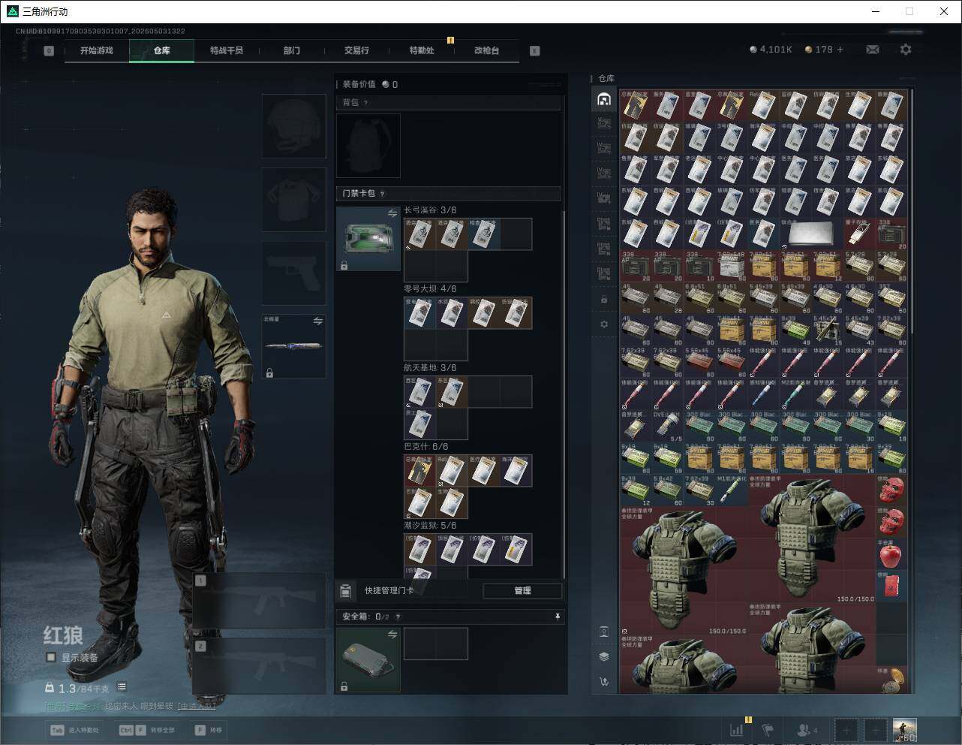Viewport: 962px width, 745px height.
Task: Click the stacked layers icon in warehouse sidebar
Action: [x=604, y=656]
